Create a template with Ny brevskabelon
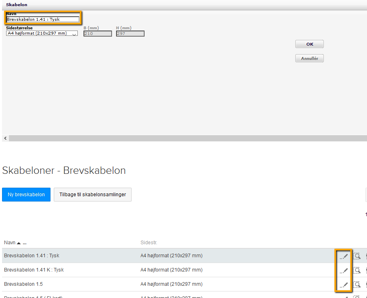Image resolution: width=367 pixels, height=298 pixels. 26,195
